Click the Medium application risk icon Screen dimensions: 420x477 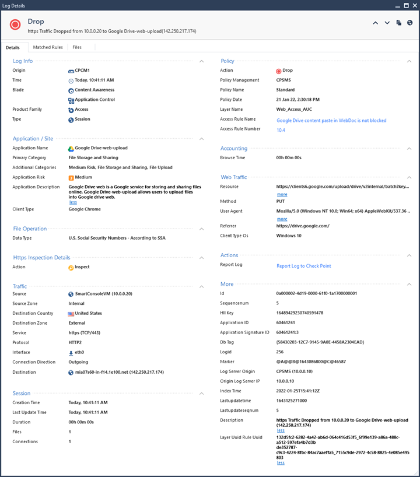(71, 177)
